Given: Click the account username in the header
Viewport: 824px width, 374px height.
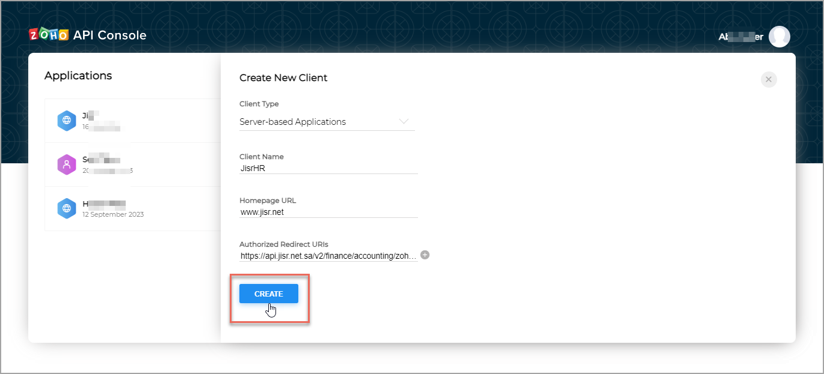Looking at the screenshot, I should [x=740, y=37].
